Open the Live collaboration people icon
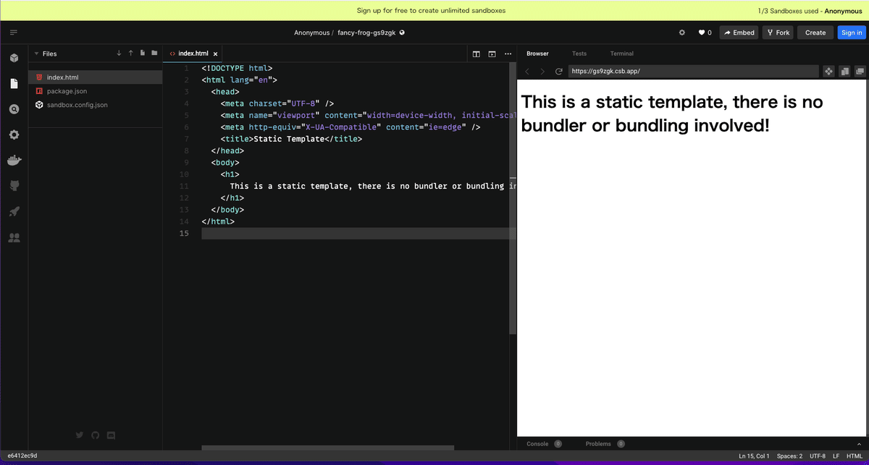The height and width of the screenshot is (465, 869). coord(14,237)
